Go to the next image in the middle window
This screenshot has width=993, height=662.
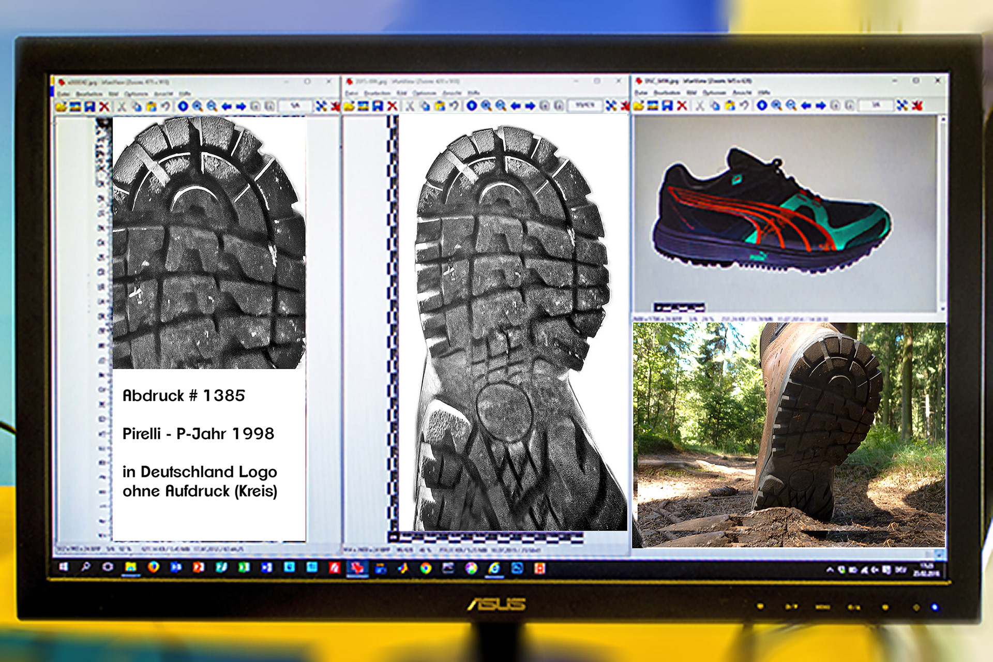(x=530, y=106)
